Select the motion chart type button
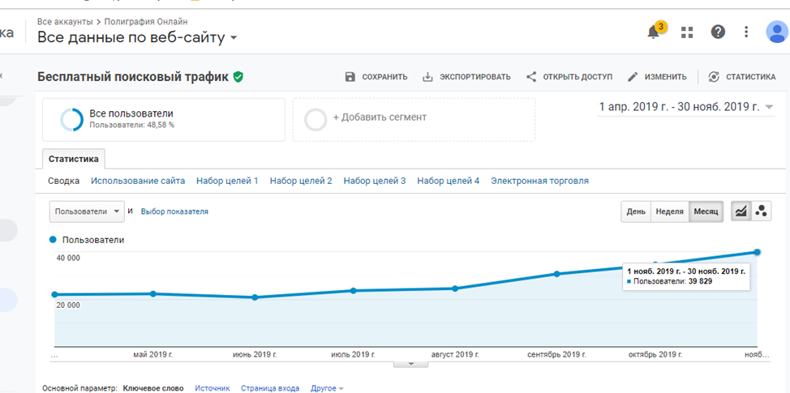The image size is (790, 393). tap(762, 211)
